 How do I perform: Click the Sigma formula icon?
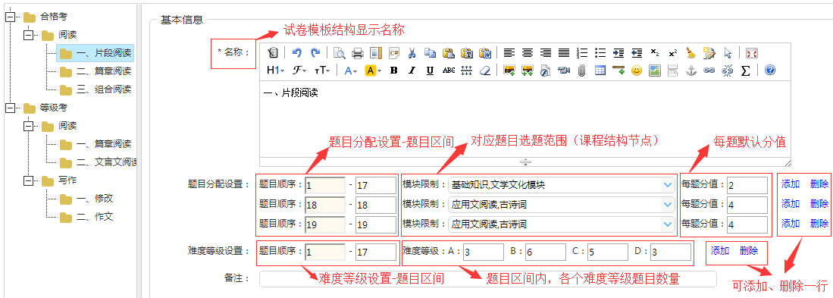click(745, 70)
